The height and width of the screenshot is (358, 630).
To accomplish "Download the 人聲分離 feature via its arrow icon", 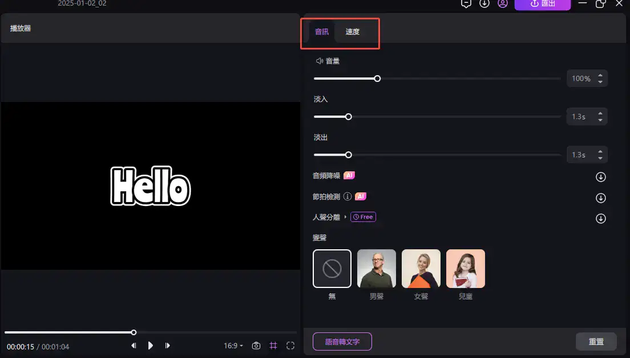I will 600,218.
